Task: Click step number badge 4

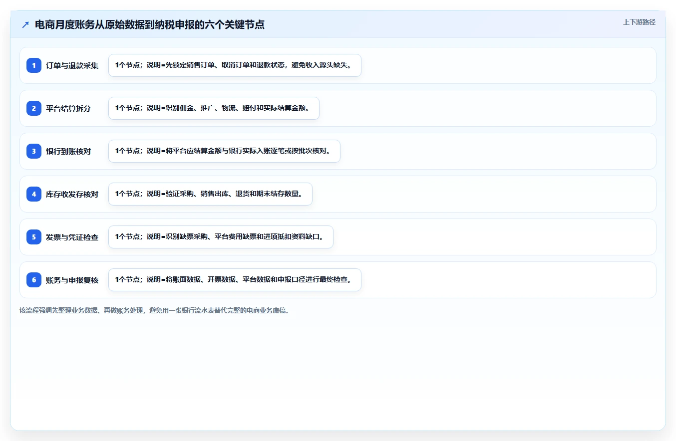Action: click(x=34, y=194)
